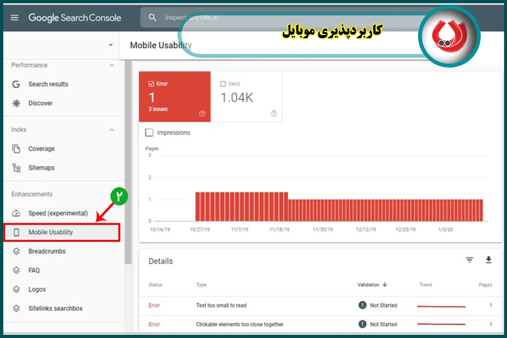Image resolution: width=507 pixels, height=338 pixels.
Task: Click the 10/27/19 date on chart axis
Action: point(200,229)
